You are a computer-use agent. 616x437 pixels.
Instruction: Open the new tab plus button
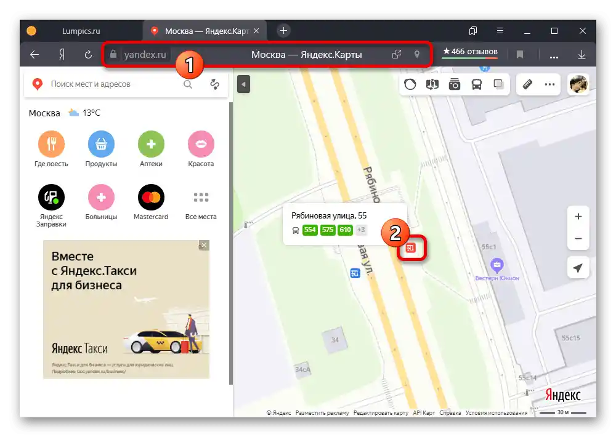(283, 31)
